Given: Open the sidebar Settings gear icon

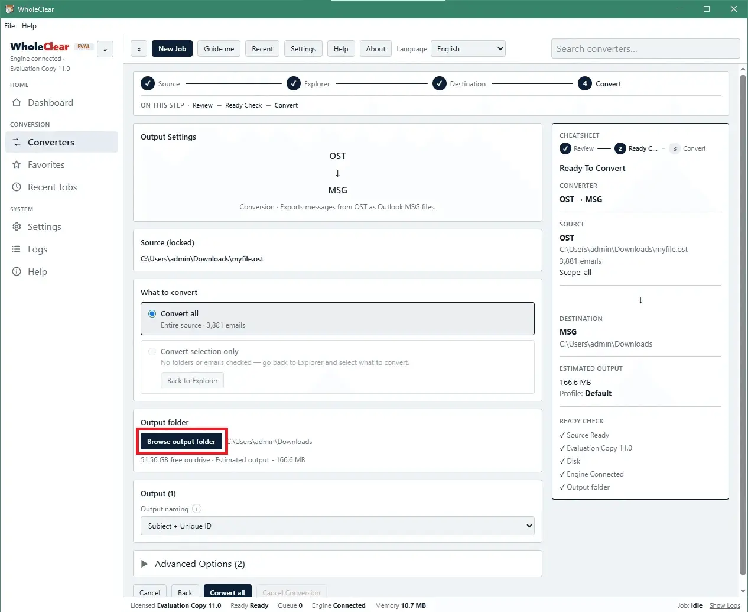Looking at the screenshot, I should 17,227.
